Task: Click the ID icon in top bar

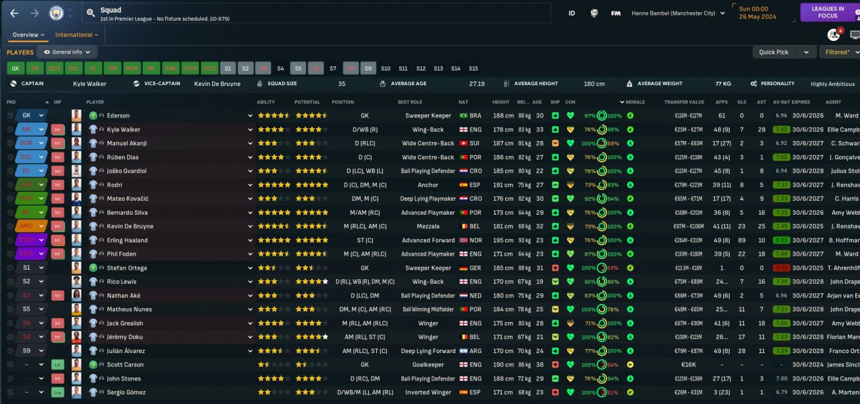Action: [572, 13]
